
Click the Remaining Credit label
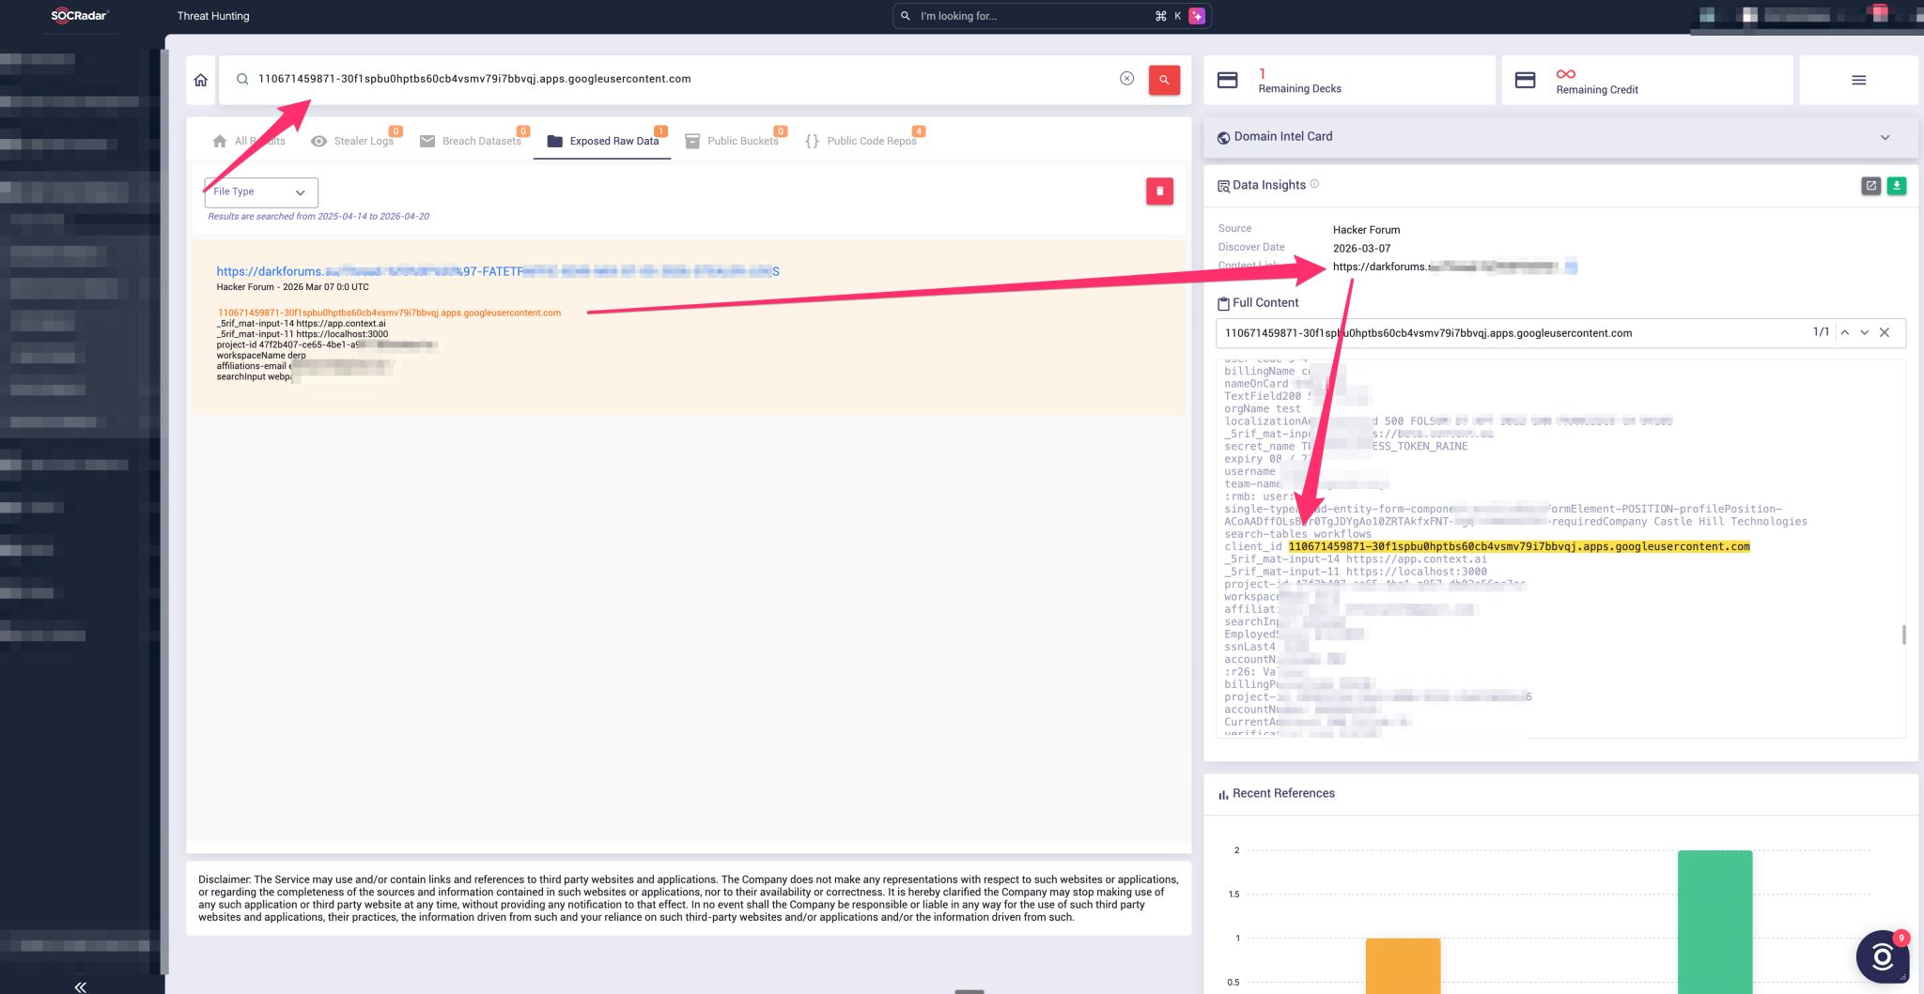click(x=1597, y=90)
